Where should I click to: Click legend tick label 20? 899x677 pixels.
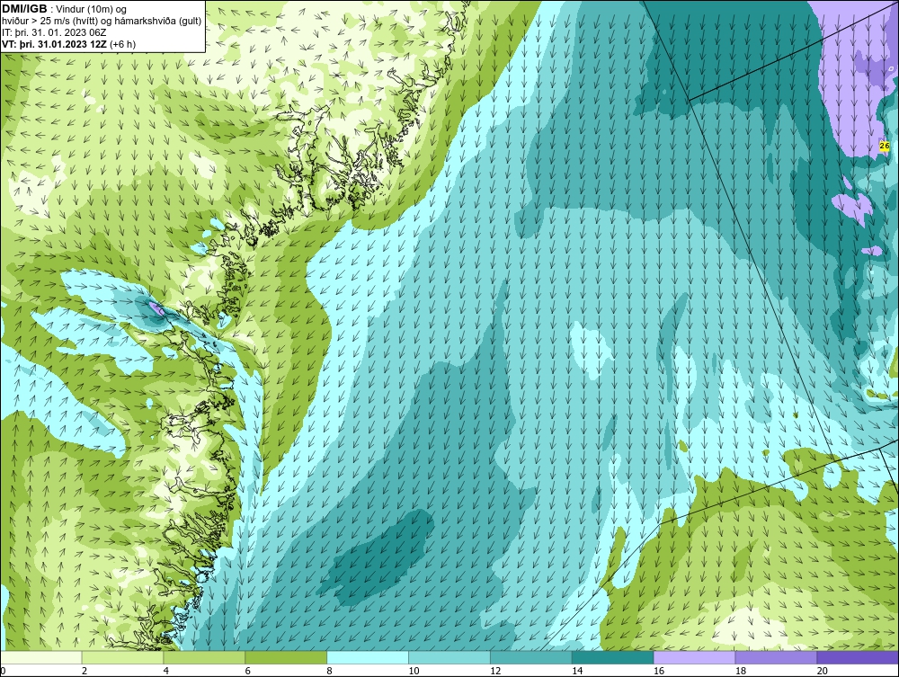point(822,671)
